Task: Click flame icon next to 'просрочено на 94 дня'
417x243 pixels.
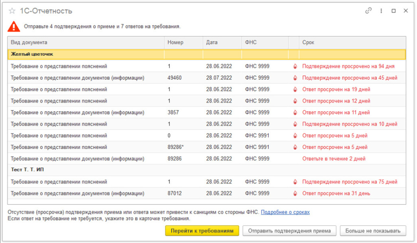Action: [295, 66]
